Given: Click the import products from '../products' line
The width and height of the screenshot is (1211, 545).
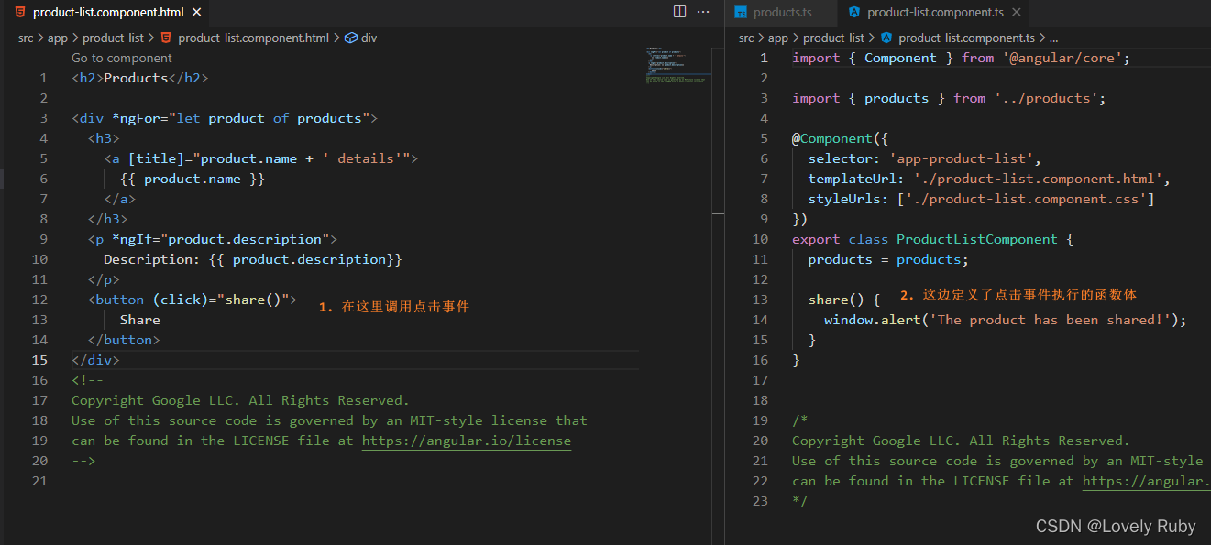Looking at the screenshot, I should [950, 98].
